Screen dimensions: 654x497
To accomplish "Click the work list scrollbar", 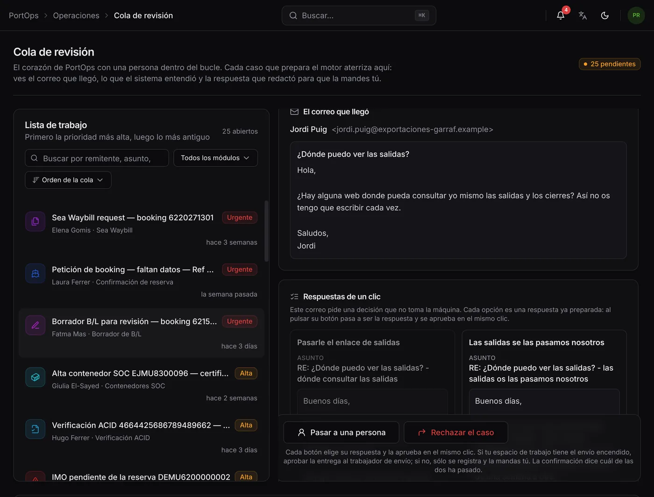I will (x=266, y=231).
